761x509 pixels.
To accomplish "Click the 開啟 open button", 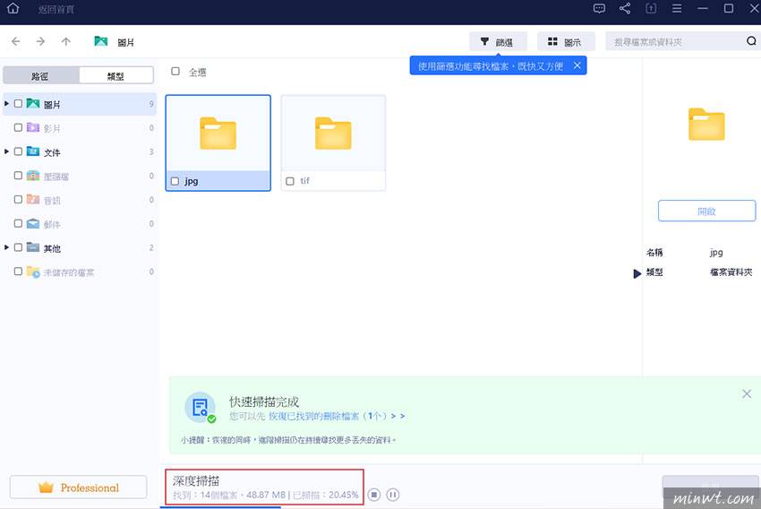I will pos(706,211).
